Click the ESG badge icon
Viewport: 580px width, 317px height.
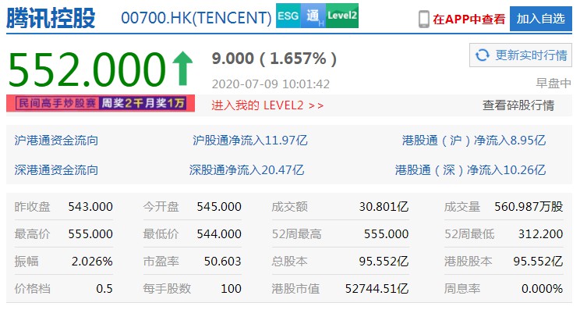(x=288, y=16)
